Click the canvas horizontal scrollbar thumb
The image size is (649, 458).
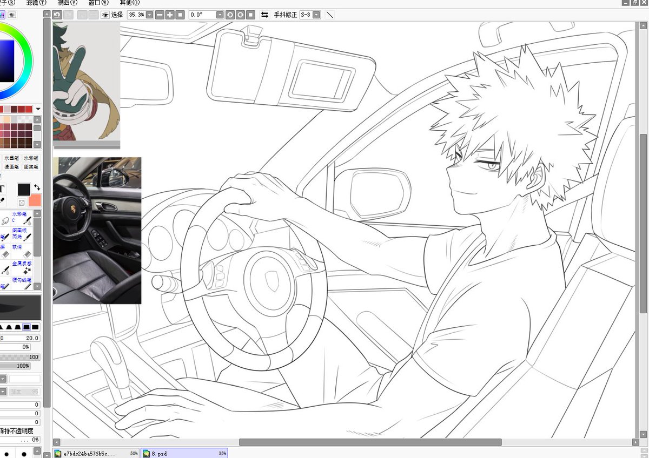(x=370, y=442)
